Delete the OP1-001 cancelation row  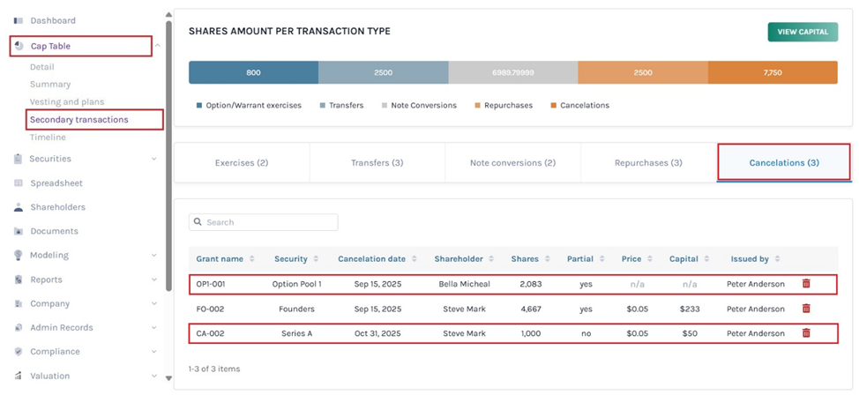click(805, 284)
